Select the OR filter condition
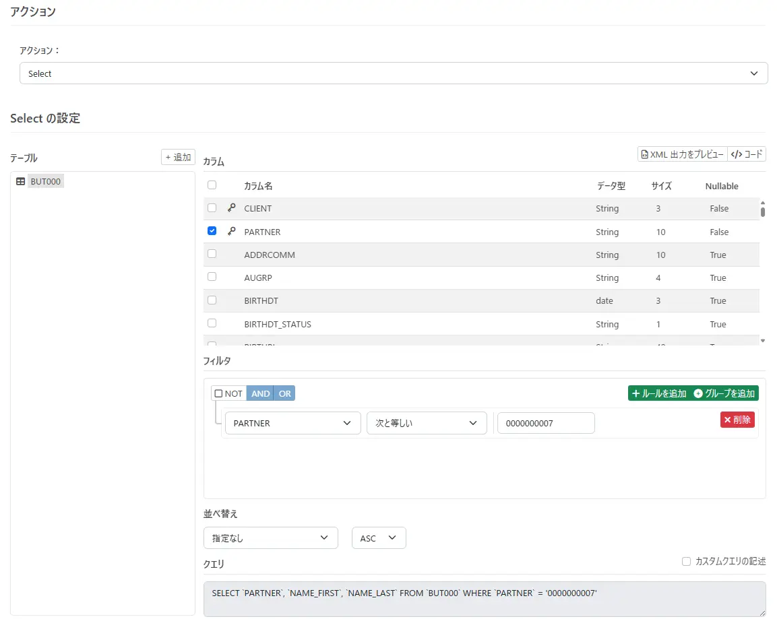 point(284,393)
